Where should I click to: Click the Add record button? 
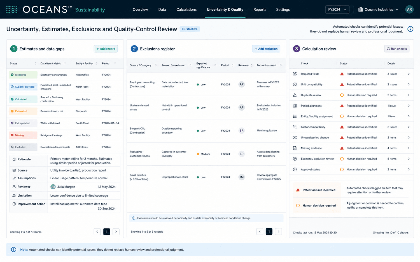[106, 49]
